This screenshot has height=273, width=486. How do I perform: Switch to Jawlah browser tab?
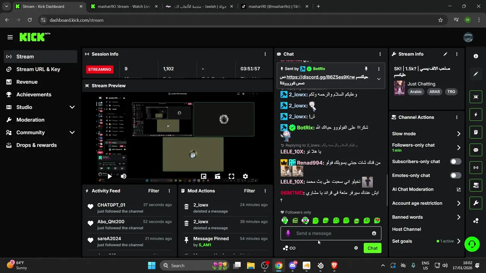click(x=199, y=6)
